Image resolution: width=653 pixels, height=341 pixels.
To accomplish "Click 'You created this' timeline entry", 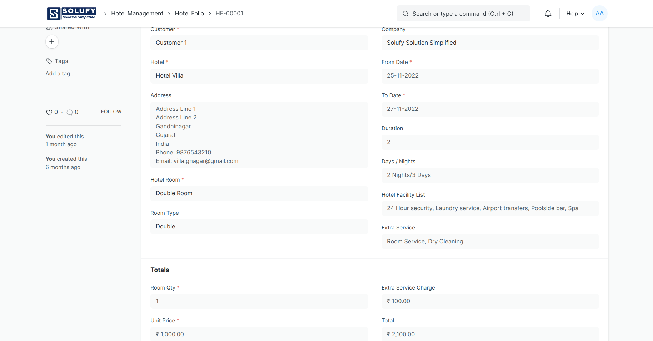I will click(66, 163).
